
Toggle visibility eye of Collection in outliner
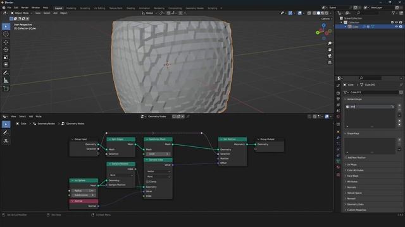point(396,23)
